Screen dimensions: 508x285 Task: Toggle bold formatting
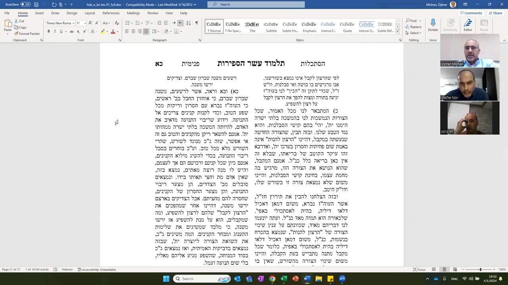pyautogui.click(x=48, y=31)
